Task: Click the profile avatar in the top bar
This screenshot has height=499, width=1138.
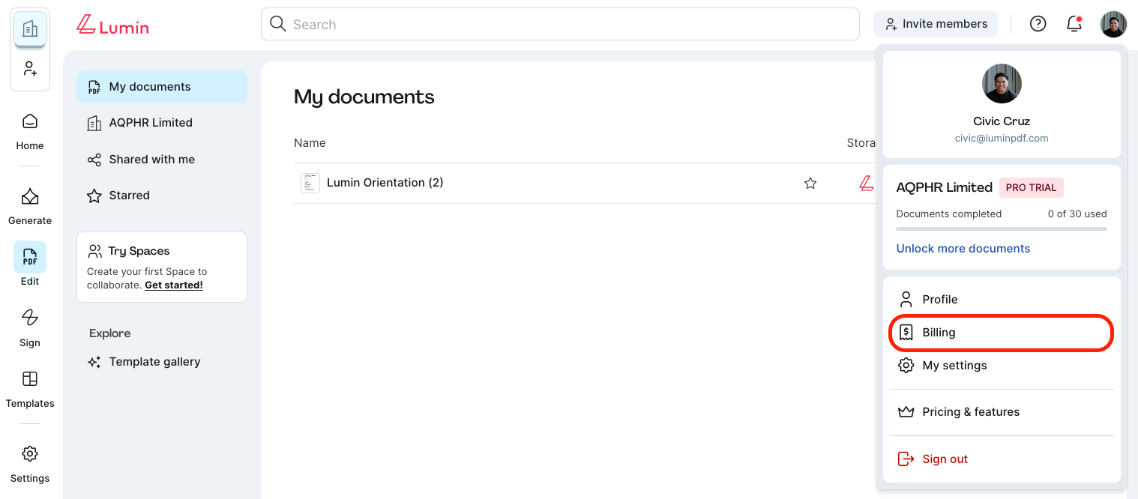Action: click(1113, 24)
